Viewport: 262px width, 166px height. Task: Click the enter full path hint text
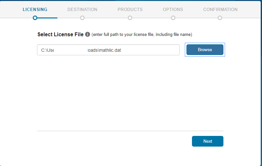point(142,35)
